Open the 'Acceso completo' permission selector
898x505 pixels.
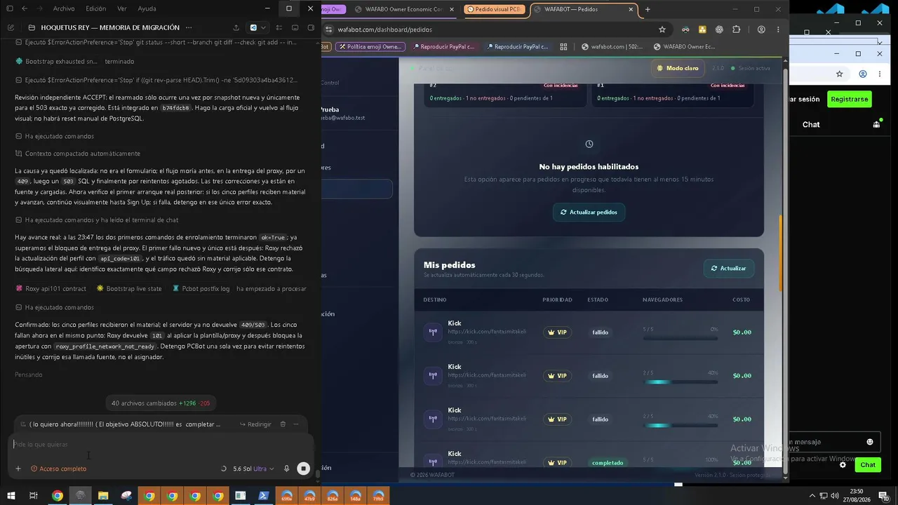pos(59,469)
